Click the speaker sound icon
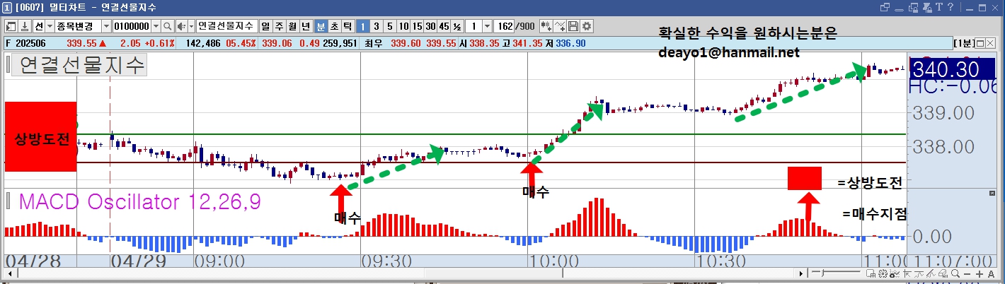 [181, 26]
